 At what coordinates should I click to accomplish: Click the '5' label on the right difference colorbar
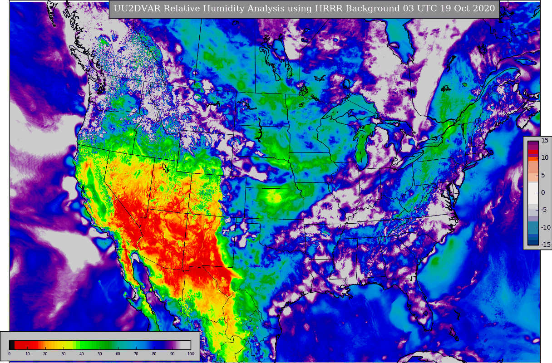click(543, 175)
